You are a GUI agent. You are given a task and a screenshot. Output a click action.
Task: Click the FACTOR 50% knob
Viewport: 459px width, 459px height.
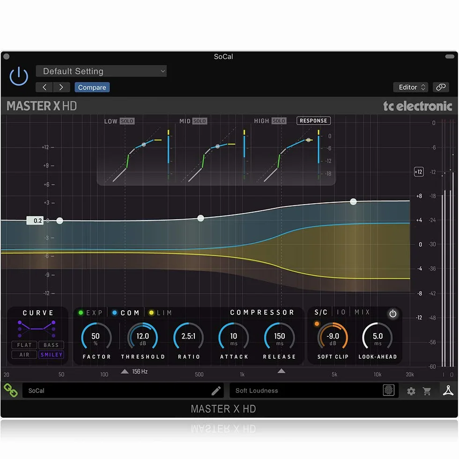click(96, 337)
